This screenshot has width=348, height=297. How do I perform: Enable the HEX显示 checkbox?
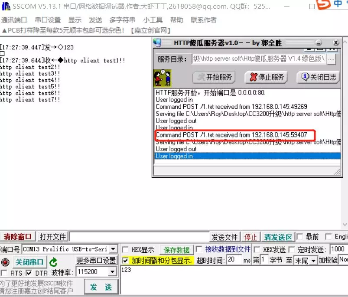click(125, 250)
